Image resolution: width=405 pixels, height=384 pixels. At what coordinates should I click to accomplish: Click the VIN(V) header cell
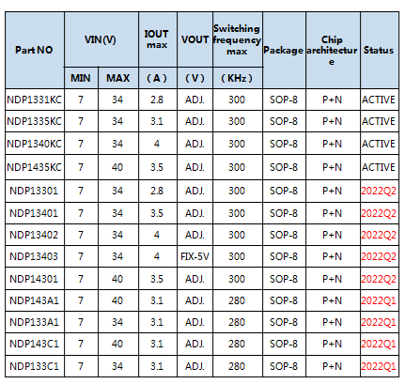click(x=101, y=39)
